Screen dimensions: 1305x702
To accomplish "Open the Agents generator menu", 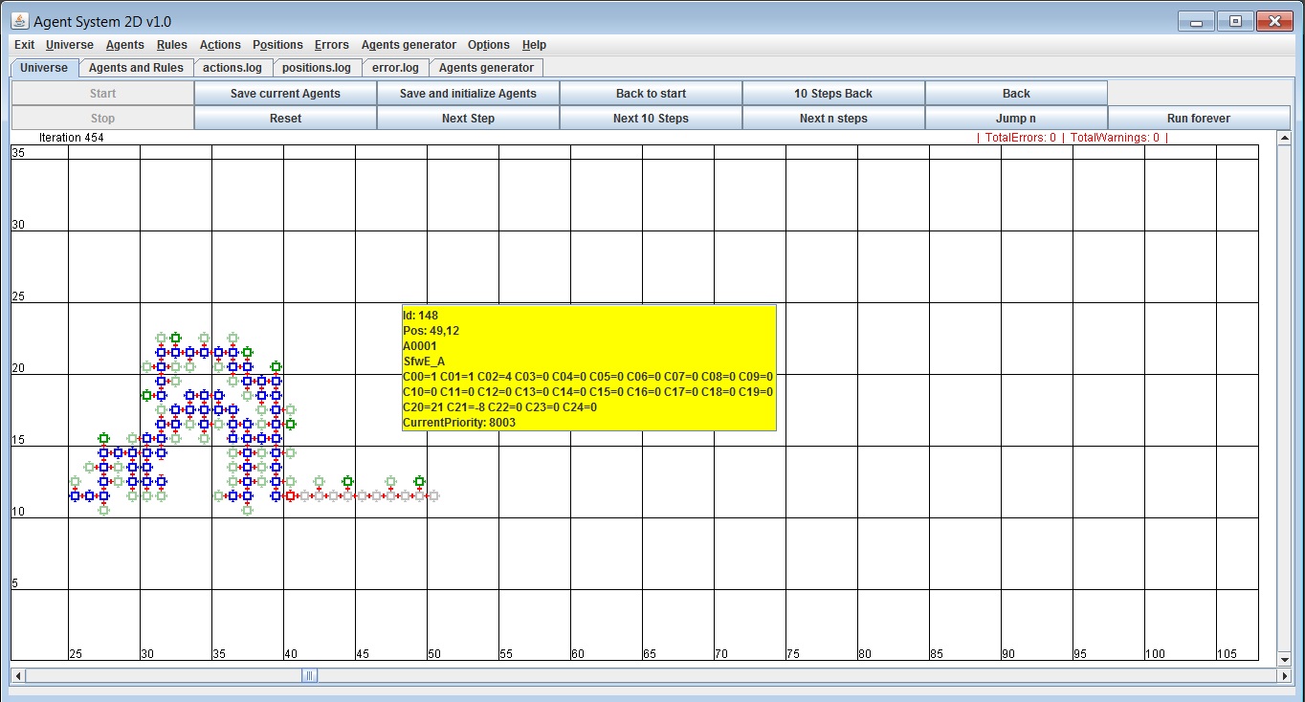I will click(x=409, y=45).
